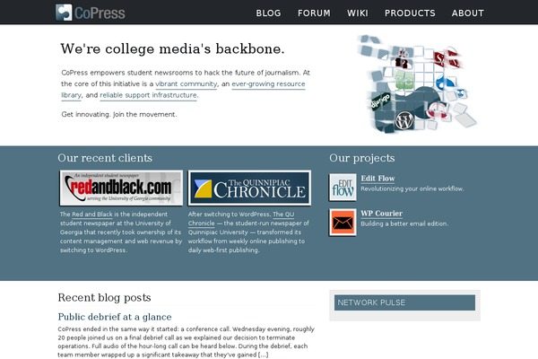
Task: Open the FORUM navigation item
Action: point(314,13)
